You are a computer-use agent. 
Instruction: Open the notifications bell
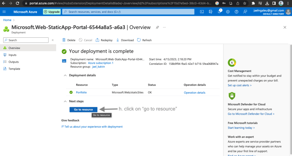pyautogui.click(x=219, y=12)
